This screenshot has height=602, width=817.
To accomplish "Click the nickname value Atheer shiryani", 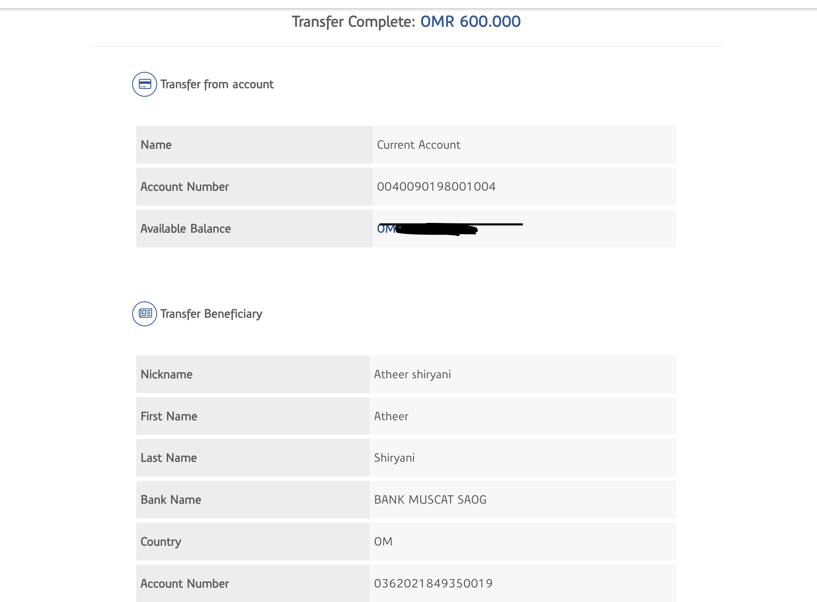I will tap(412, 374).
